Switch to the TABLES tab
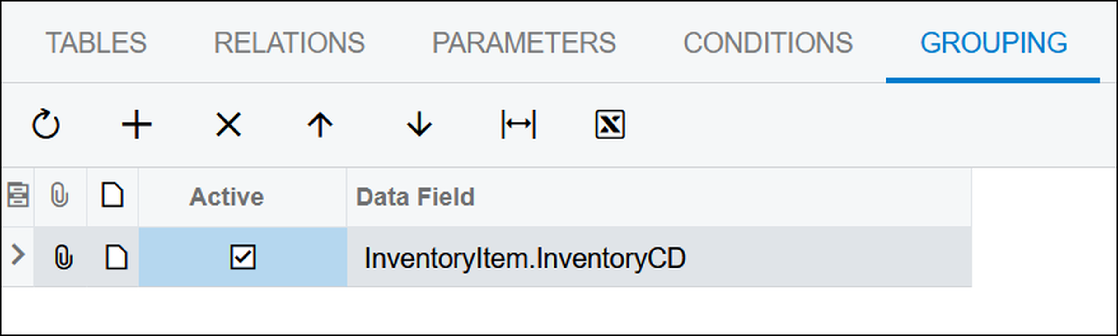The height and width of the screenshot is (336, 1118). coord(96,43)
